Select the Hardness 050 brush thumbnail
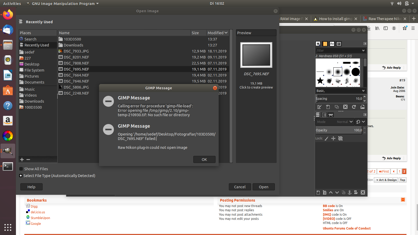This screenshot has width=418, height=235. pyautogui.click(x=338, y=72)
